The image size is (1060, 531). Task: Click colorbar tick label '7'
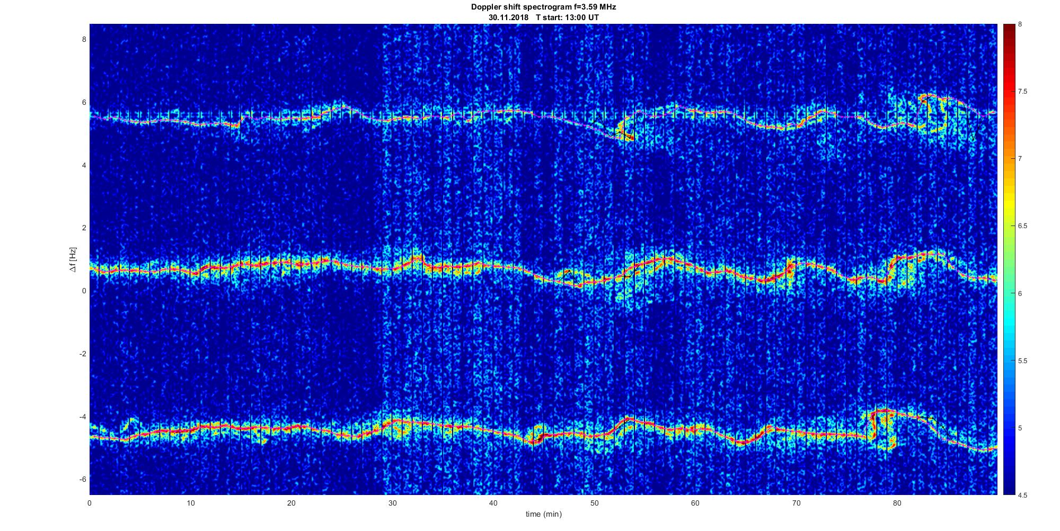click(x=1020, y=159)
